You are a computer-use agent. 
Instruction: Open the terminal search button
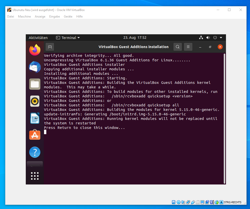[178, 47]
